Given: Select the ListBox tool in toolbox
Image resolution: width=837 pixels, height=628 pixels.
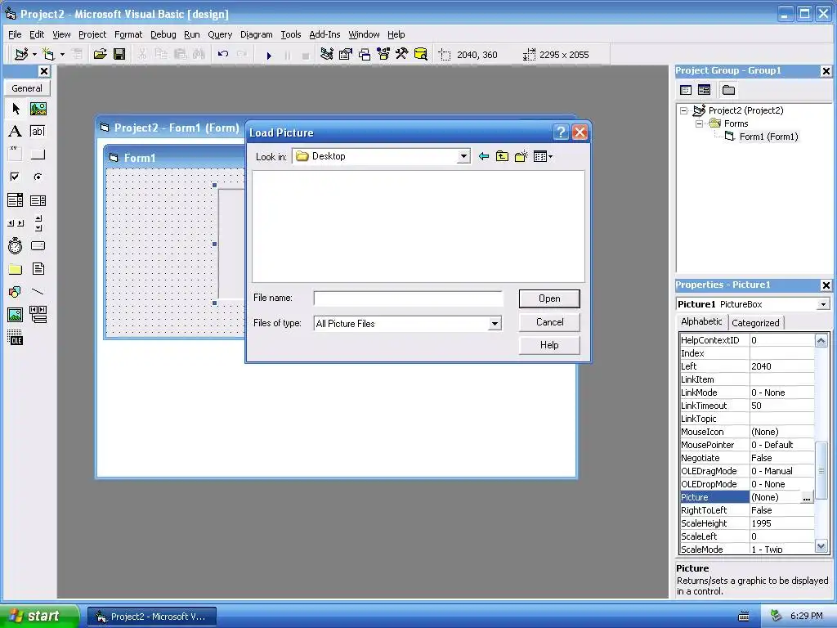Looking at the screenshot, I should [x=38, y=200].
